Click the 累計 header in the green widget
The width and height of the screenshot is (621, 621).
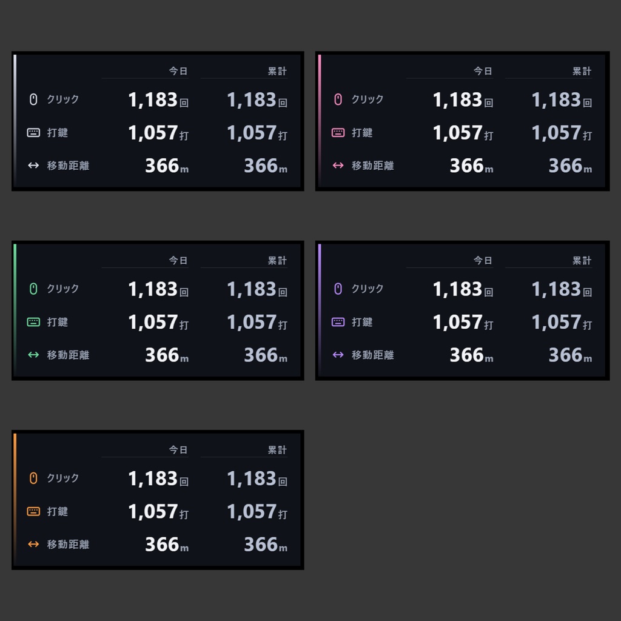tap(277, 261)
